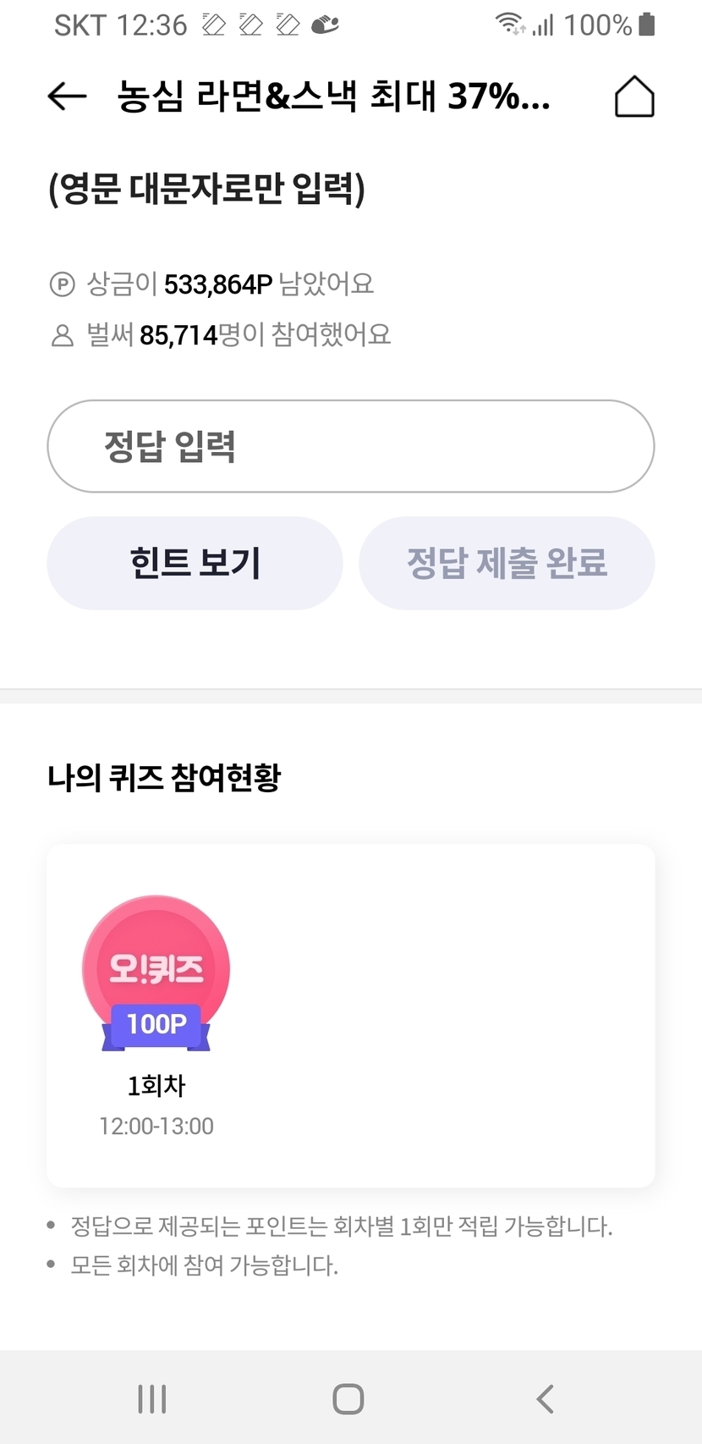Tap the circled P prize point icon
The width and height of the screenshot is (702, 1444).
point(63,284)
